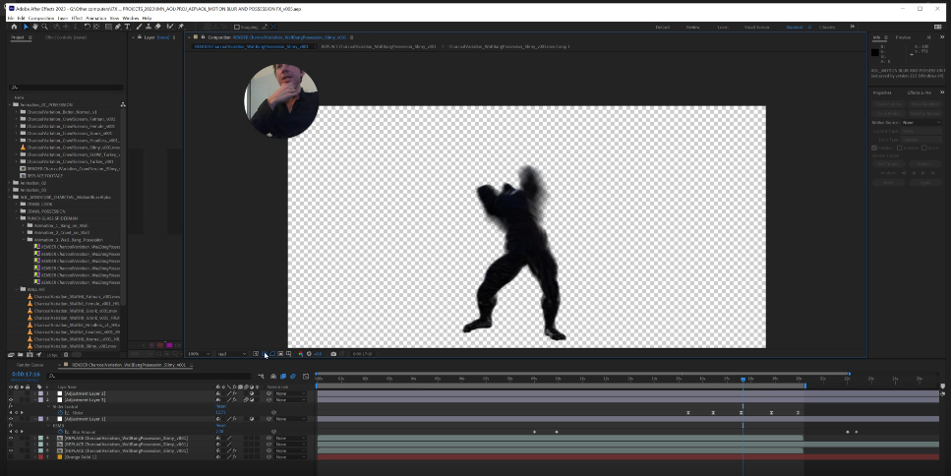Screen dimensions: 951x476
Task: Expand the Animation_02 folder
Action: (x=10, y=183)
